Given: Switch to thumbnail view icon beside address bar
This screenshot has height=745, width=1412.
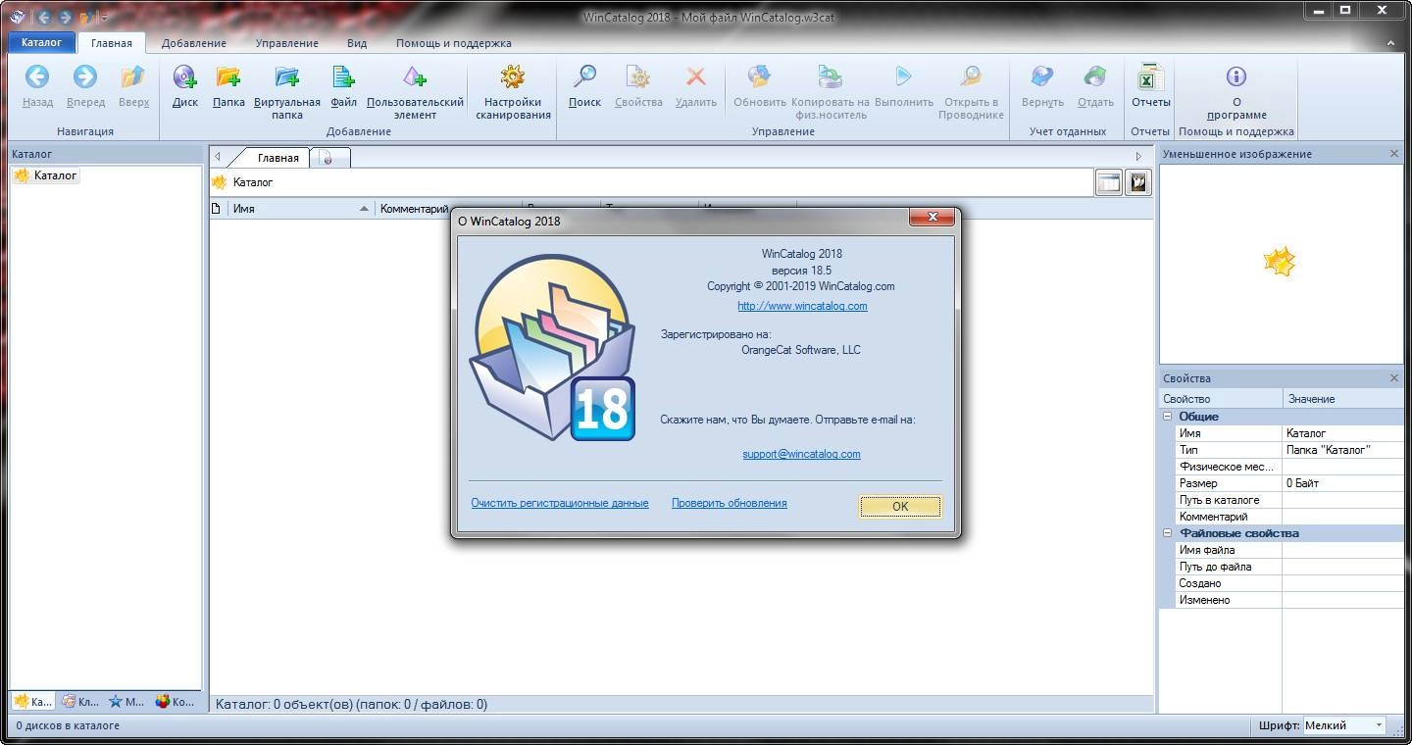Looking at the screenshot, I should (x=1137, y=182).
